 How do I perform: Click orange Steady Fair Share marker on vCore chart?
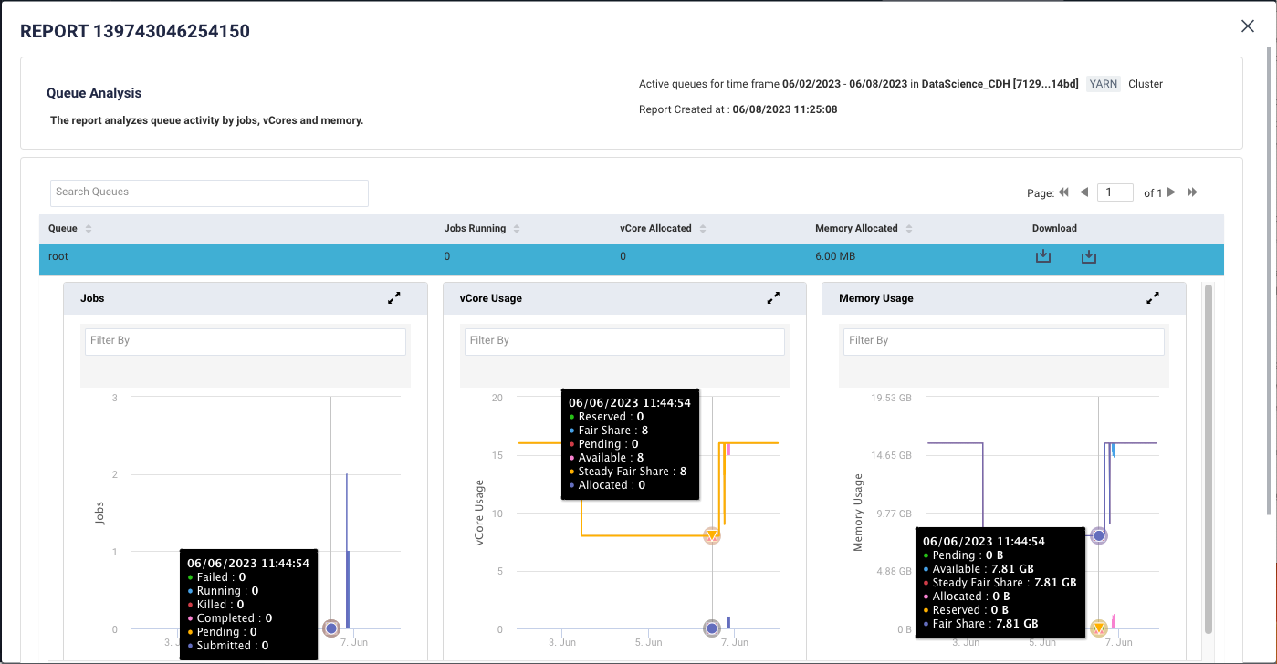[712, 535]
